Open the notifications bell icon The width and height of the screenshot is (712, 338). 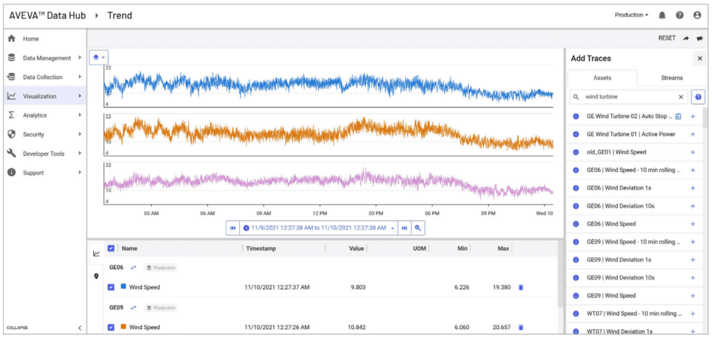[662, 15]
